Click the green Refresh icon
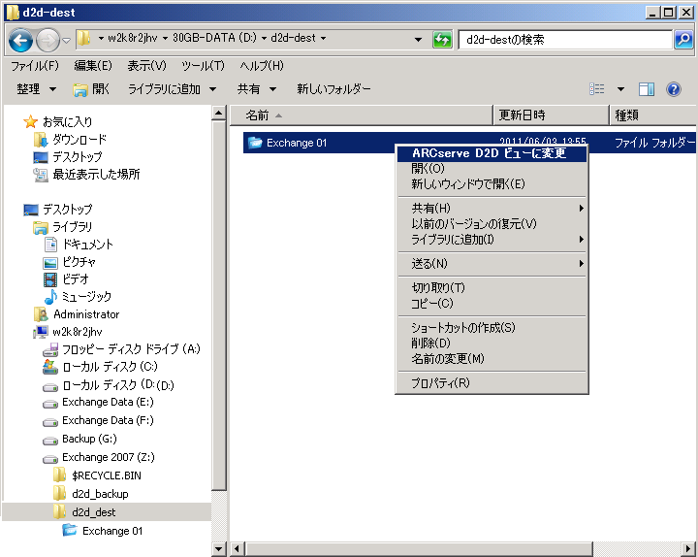698x557 pixels. click(x=442, y=40)
